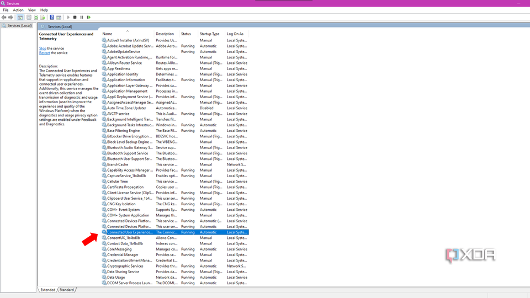Image resolution: width=530 pixels, height=298 pixels.
Task: Sort by the Name column header
Action: click(x=128, y=34)
